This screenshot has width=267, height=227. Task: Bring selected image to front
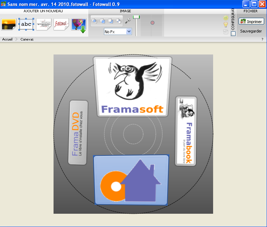point(94,21)
